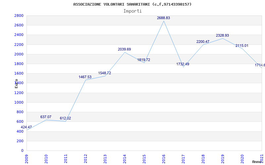The width and height of the screenshot is (265, 165).
Task: Click x-axis year 2009
Action: pos(27,159)
